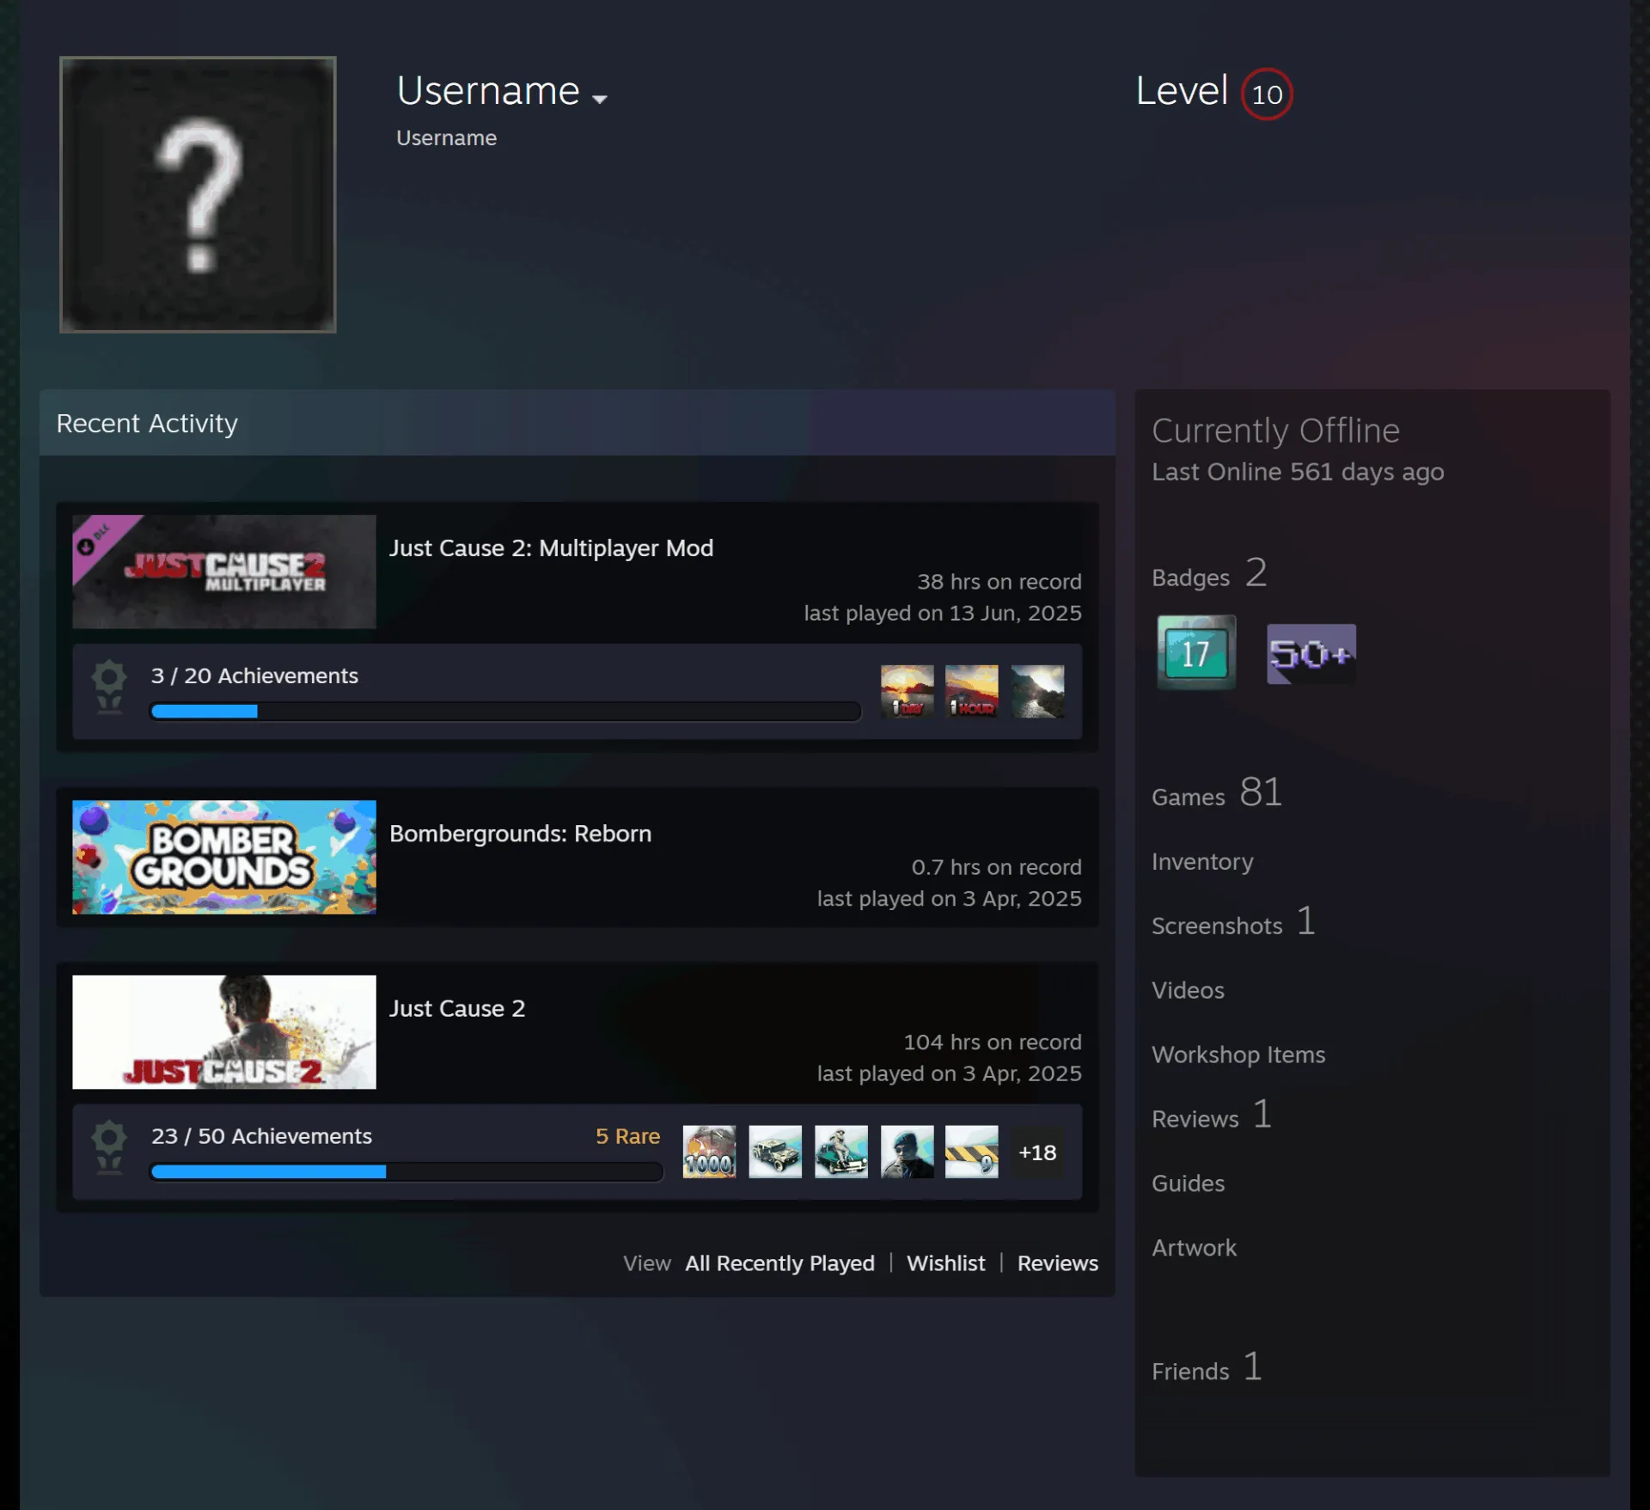Click the question mark profile avatar

pos(198,194)
